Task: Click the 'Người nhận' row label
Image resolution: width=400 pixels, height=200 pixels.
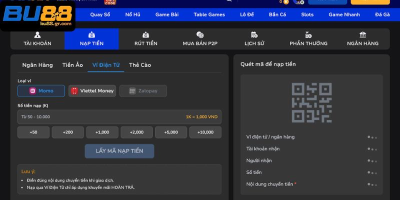Action: click(259, 160)
